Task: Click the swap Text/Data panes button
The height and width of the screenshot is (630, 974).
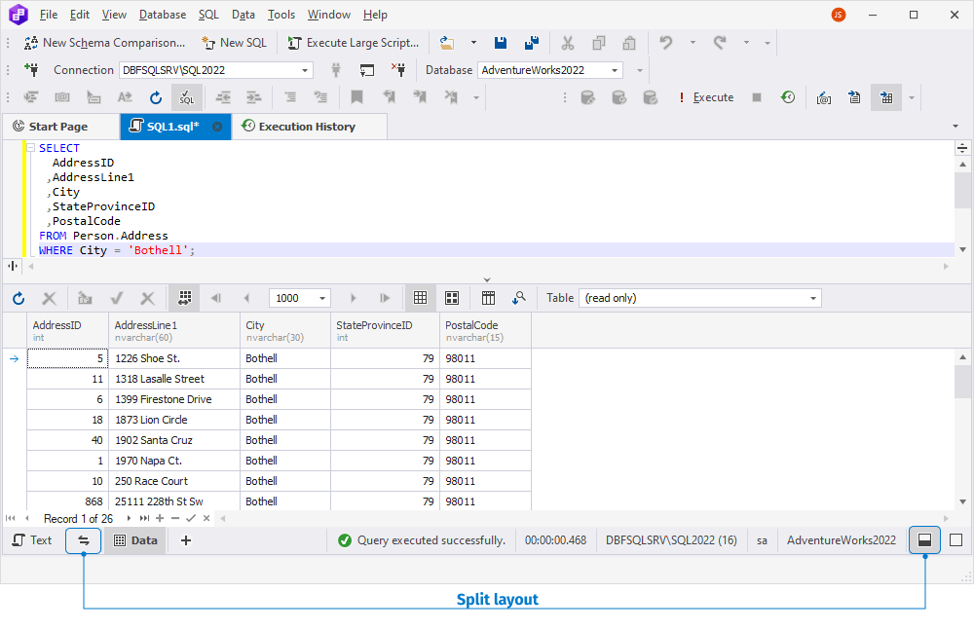Action: 83,540
